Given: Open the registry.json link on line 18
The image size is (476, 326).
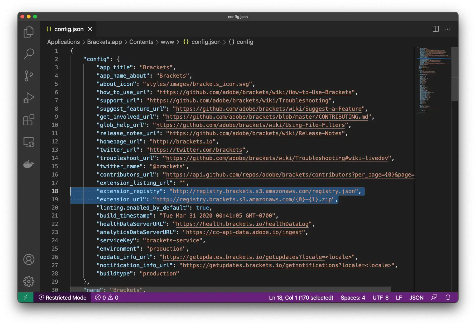Looking at the screenshot, I should pos(264,191).
